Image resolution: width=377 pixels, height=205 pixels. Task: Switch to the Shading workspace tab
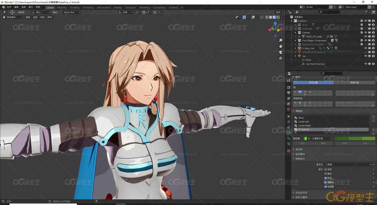(118, 8)
